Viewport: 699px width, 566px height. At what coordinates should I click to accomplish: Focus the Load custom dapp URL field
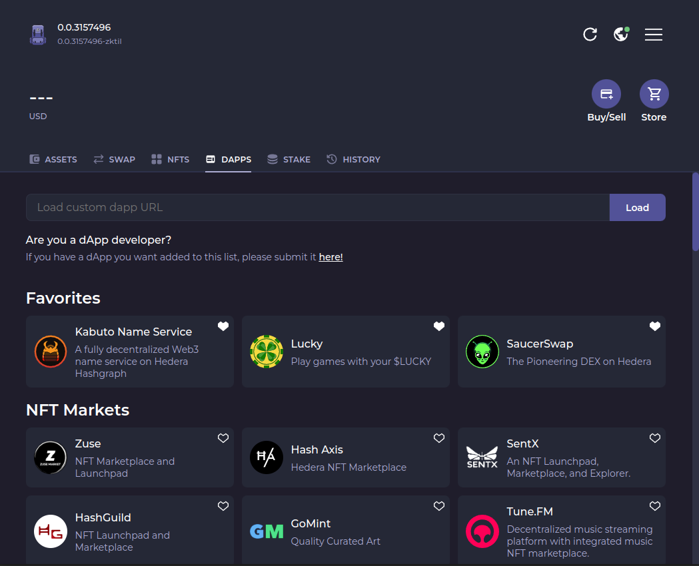[x=317, y=208]
